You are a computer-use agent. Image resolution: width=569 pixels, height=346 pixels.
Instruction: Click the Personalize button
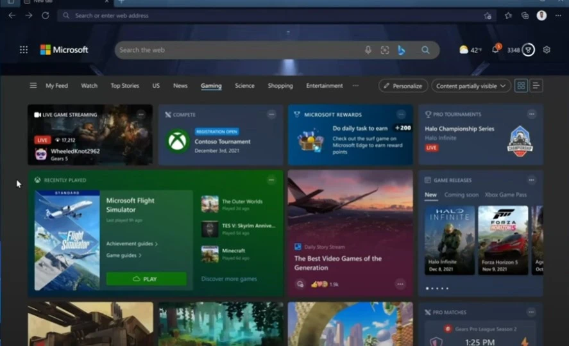coord(403,86)
